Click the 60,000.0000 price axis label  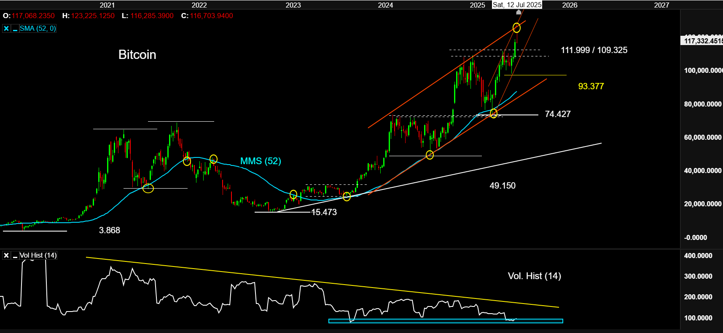(x=703, y=137)
